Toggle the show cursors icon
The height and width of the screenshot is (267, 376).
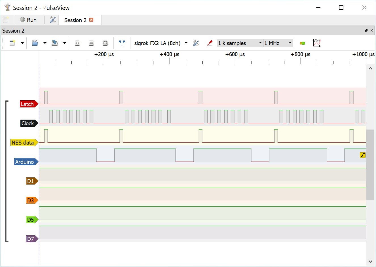point(122,43)
